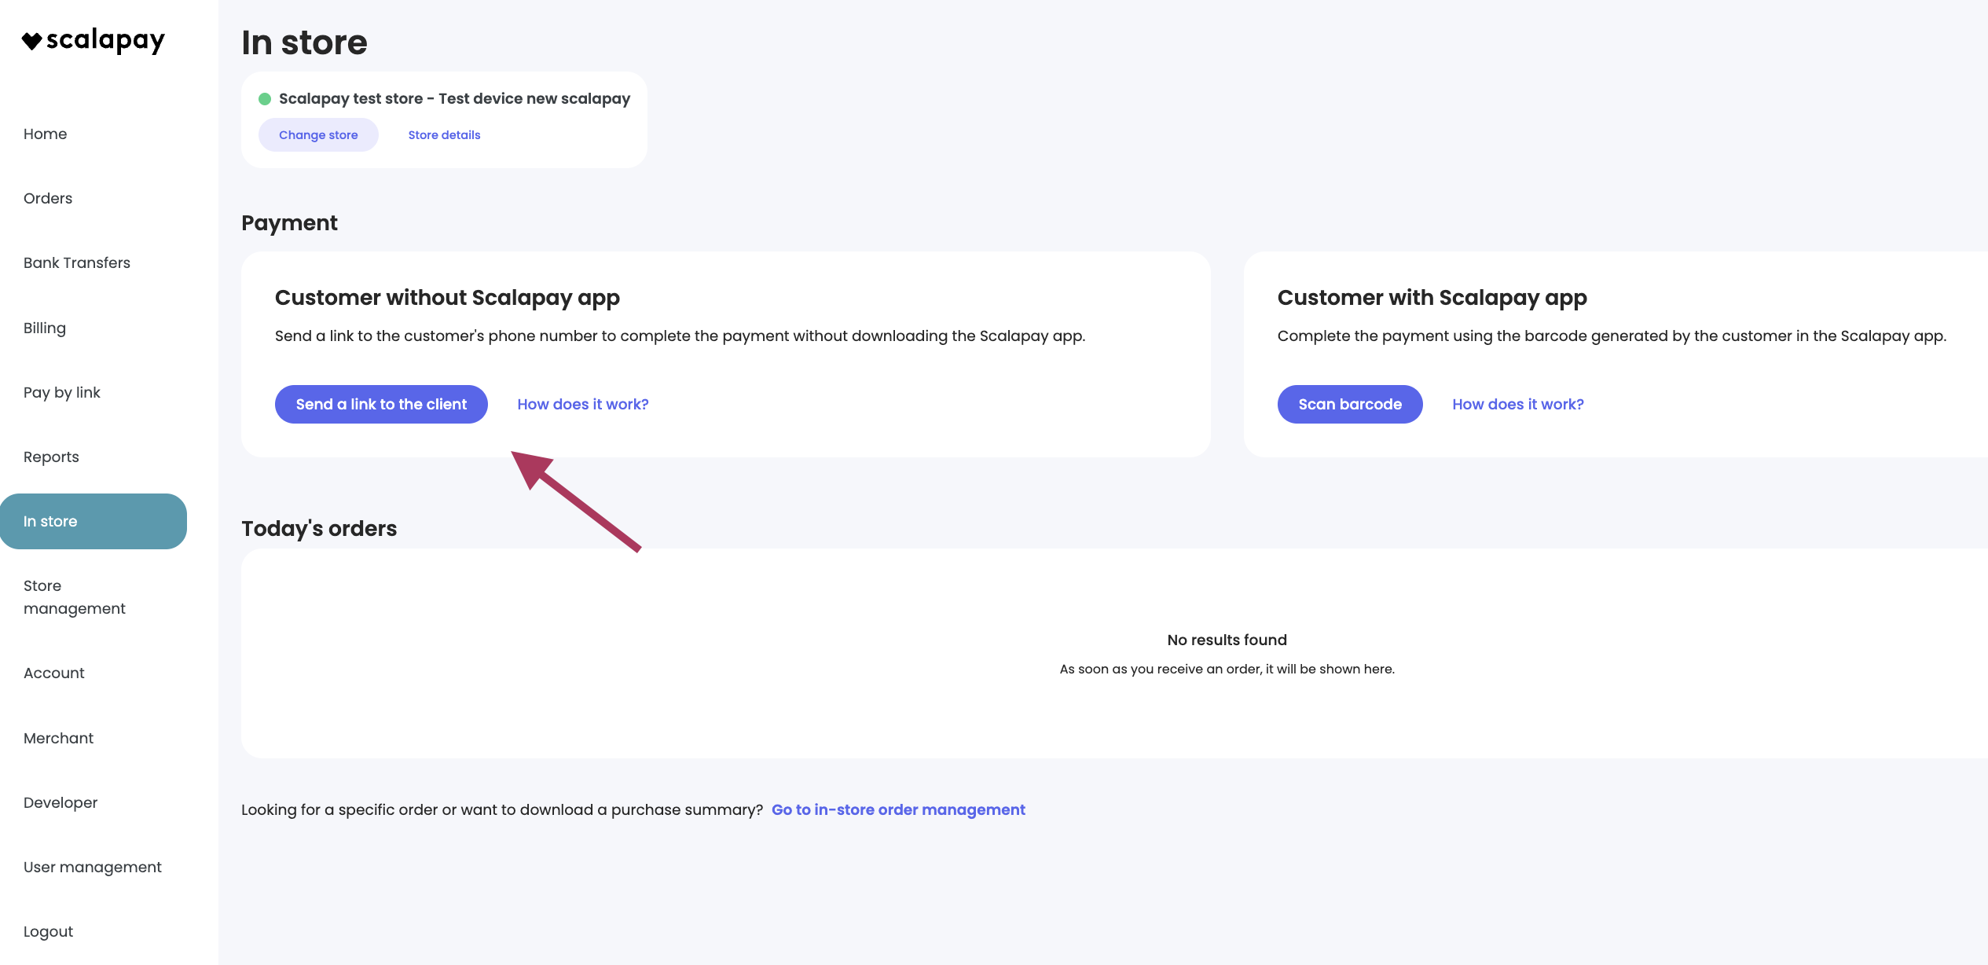Open User management page
1988x965 pixels.
[93, 867]
